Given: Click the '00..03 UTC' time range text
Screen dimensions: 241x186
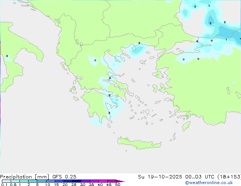Looking at the screenshot, I should (x=200, y=177).
